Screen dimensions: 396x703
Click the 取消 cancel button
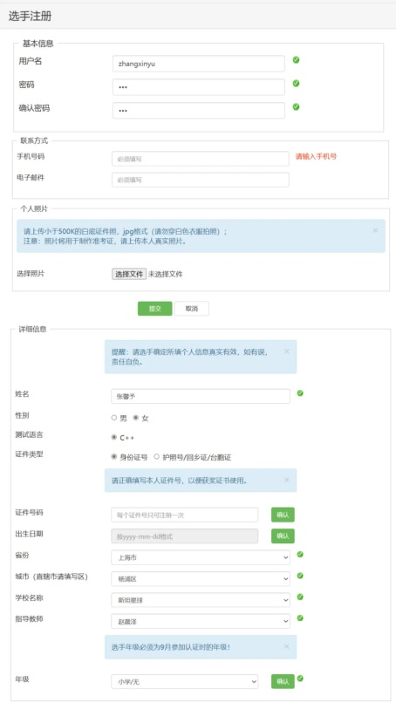pos(192,309)
